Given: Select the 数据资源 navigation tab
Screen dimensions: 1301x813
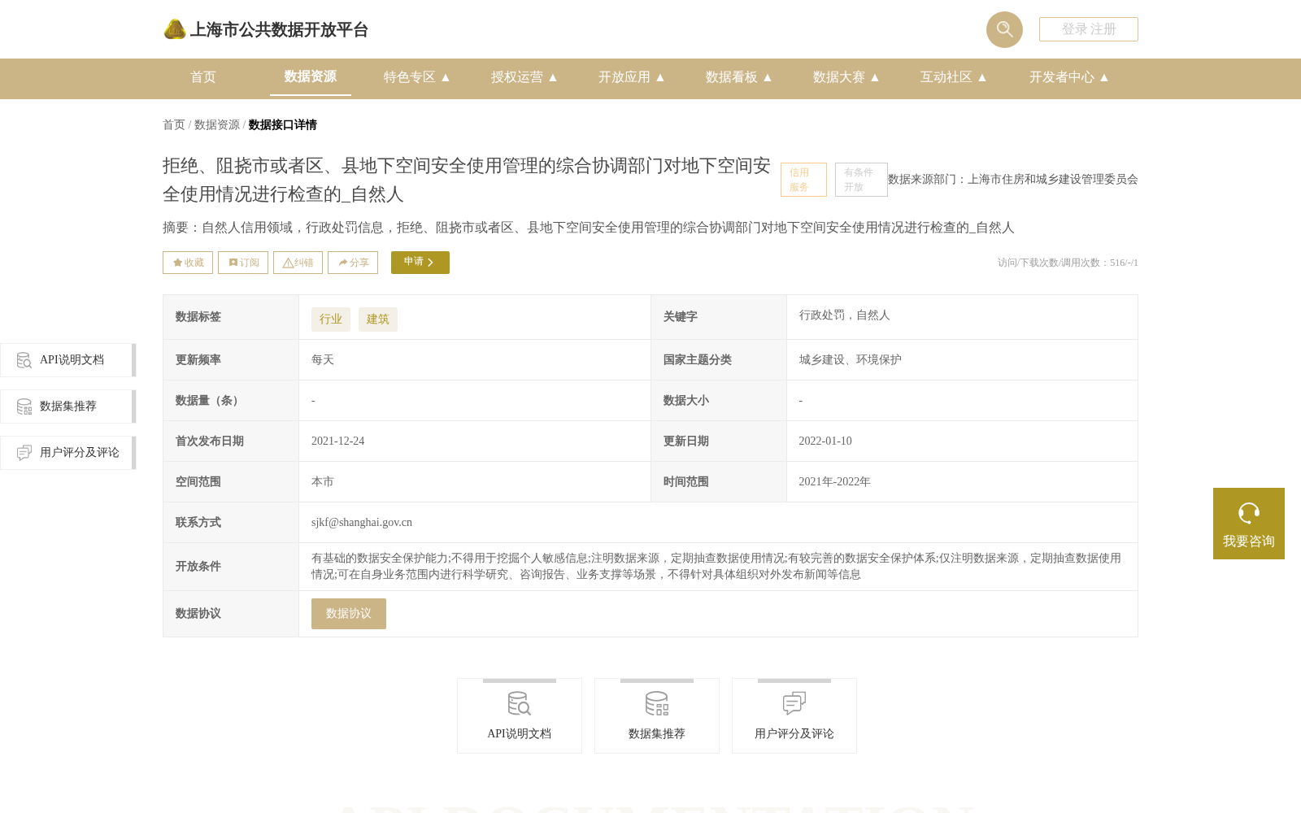Looking at the screenshot, I should pyautogui.click(x=311, y=76).
